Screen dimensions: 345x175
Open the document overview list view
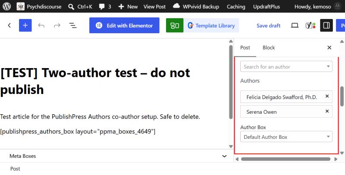click(x=73, y=25)
